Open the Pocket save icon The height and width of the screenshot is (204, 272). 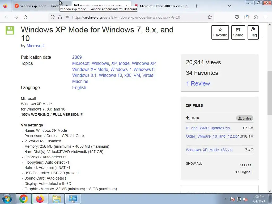tap(237, 17)
